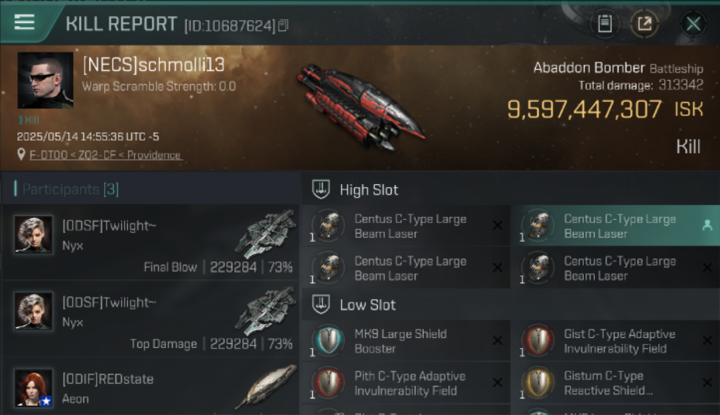Click person icon on highlighted beam laser
Image resolution: width=720 pixels, height=415 pixels.
707,225
